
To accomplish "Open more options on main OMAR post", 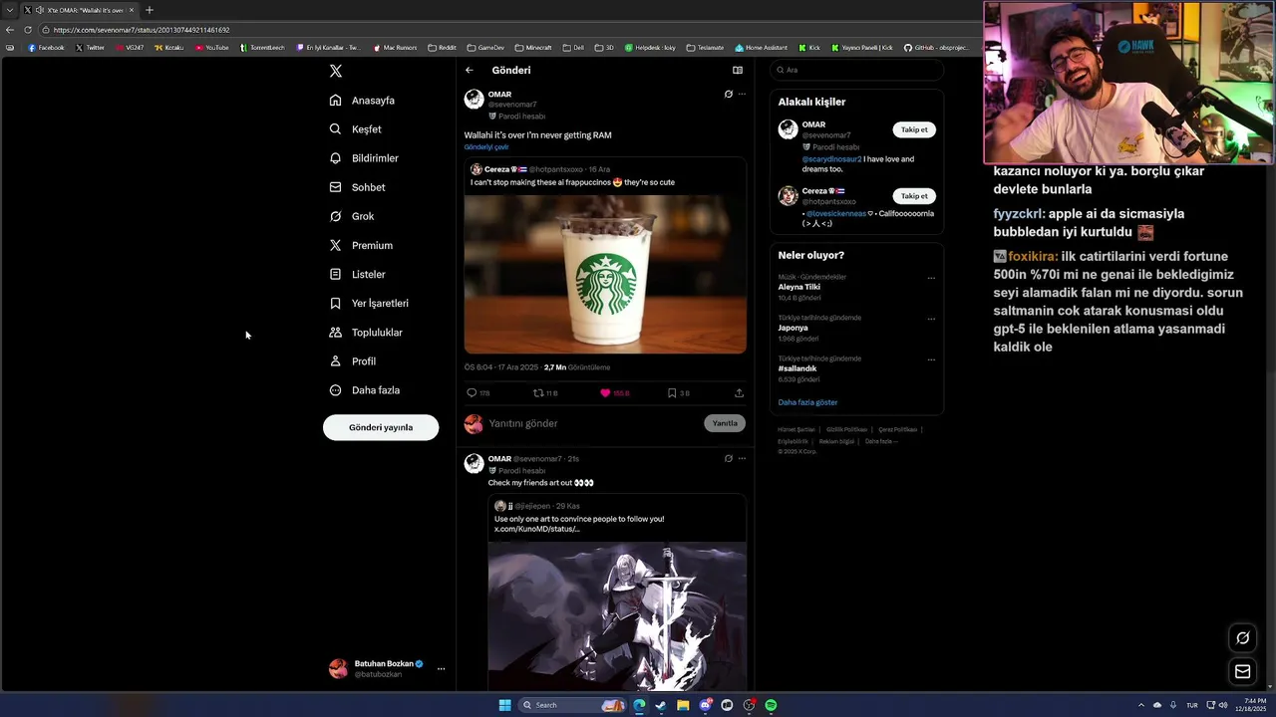I will [x=742, y=95].
